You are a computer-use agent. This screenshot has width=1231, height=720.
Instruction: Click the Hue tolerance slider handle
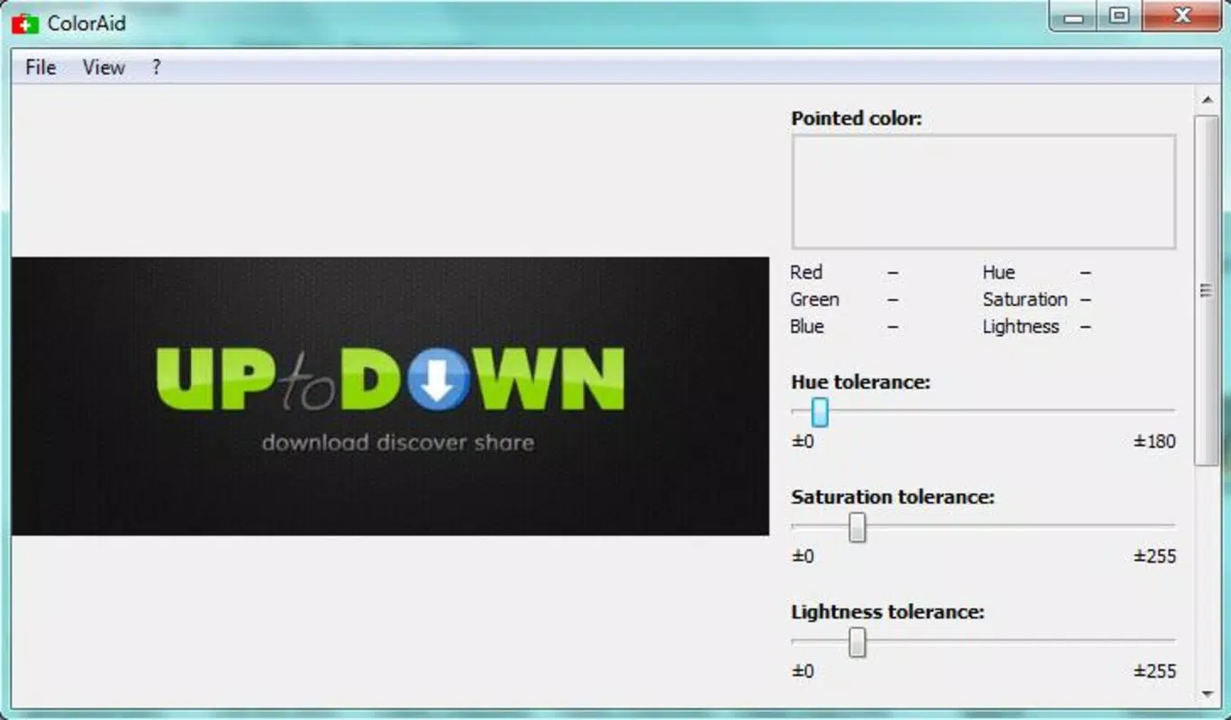pos(819,412)
